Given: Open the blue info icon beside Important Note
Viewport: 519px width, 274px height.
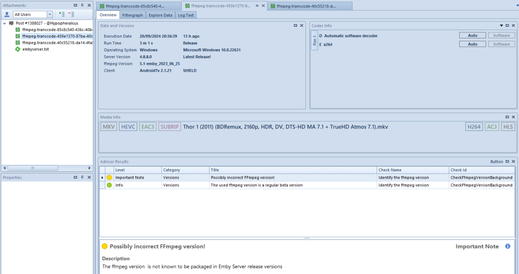Looking at the screenshot, I should pos(507,246).
